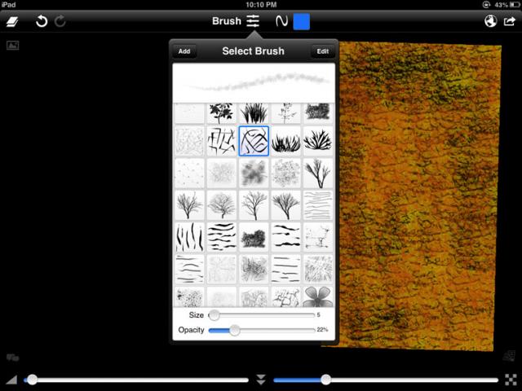522x391 pixels.
Task: Open brush settings sliders icon
Action: [x=254, y=21]
